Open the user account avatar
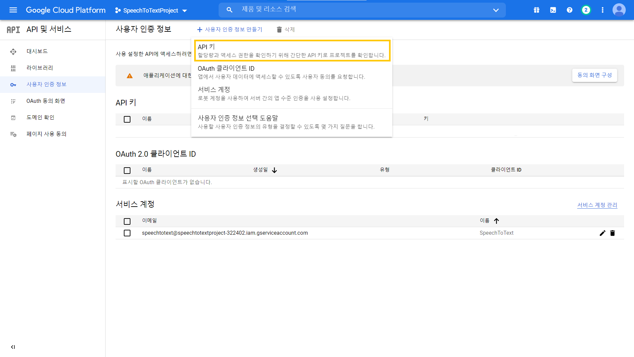634x357 pixels. tap(619, 10)
